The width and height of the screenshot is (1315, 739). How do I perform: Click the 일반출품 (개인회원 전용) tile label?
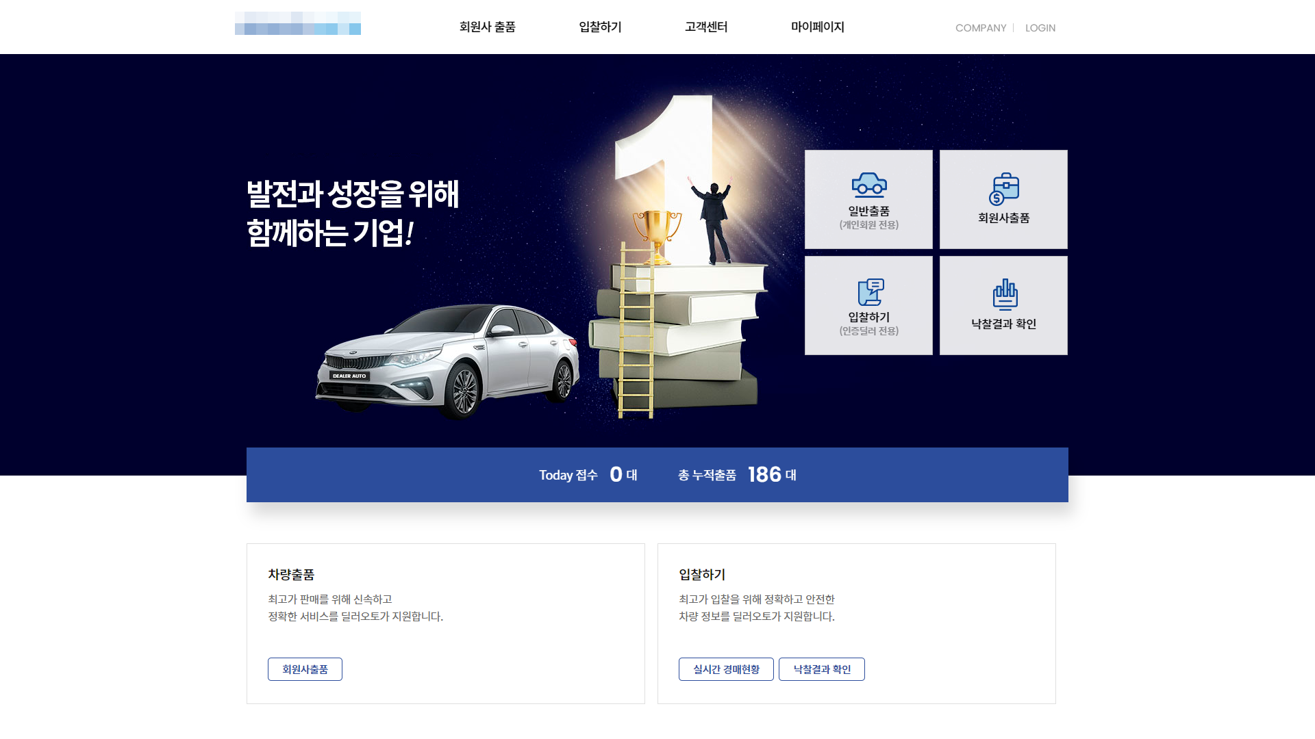(x=868, y=218)
